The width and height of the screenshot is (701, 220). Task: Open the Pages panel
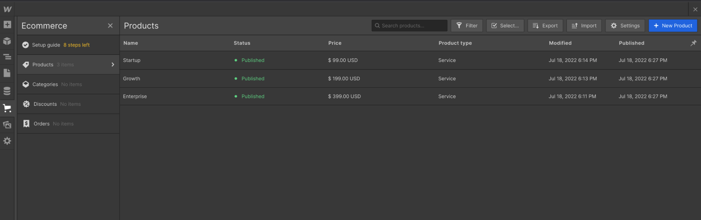coord(7,73)
